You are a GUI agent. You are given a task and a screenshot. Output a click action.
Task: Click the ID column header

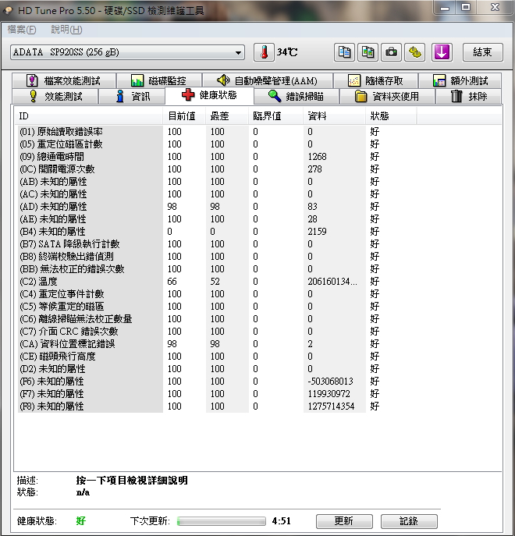(89, 116)
